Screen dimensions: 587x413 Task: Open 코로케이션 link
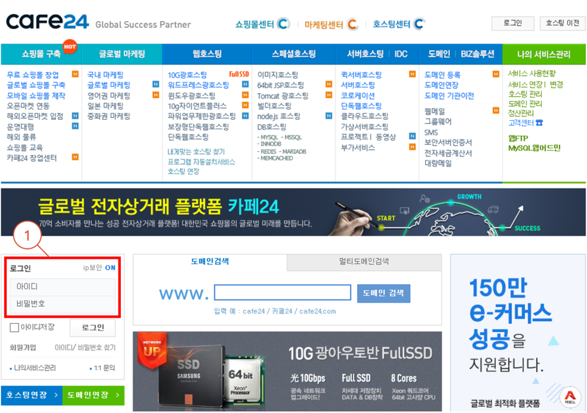(358, 96)
